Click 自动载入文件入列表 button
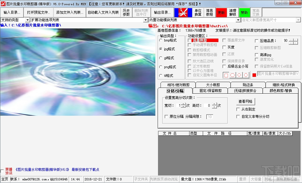 coord(103,12)
